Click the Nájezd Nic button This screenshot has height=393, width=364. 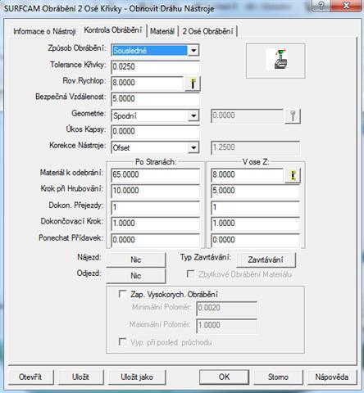tap(136, 260)
